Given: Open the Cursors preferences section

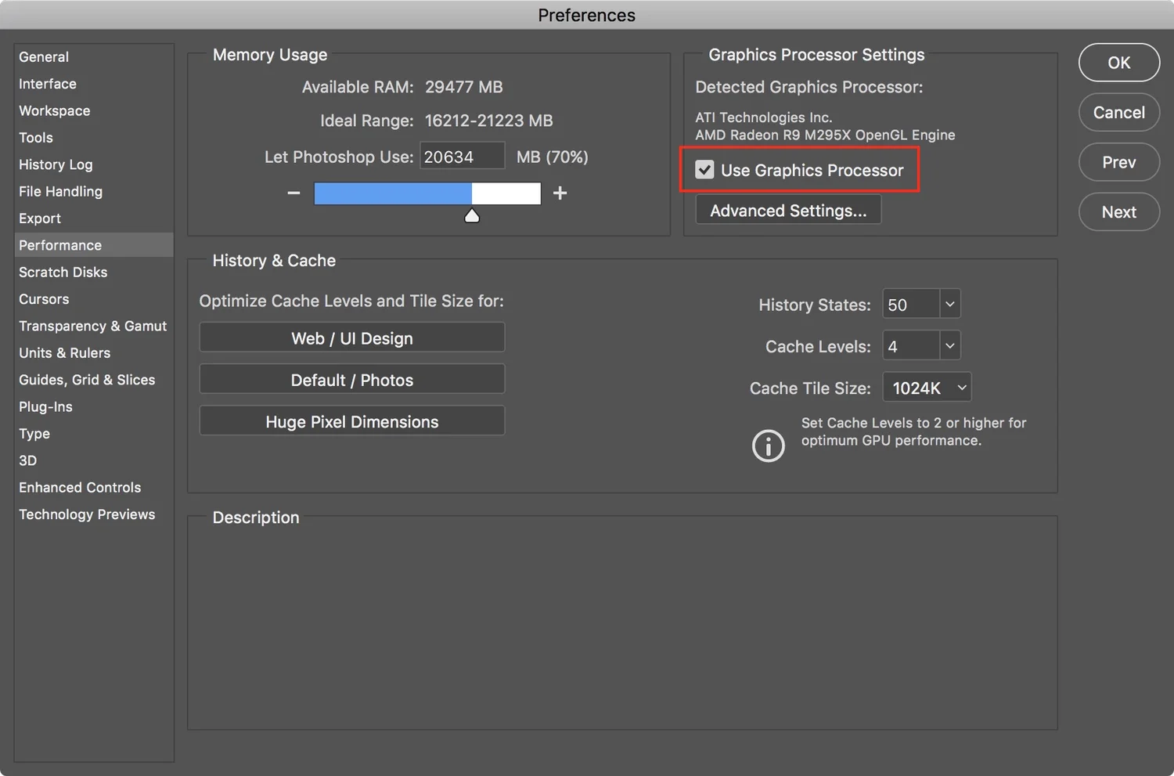Looking at the screenshot, I should click(x=44, y=299).
